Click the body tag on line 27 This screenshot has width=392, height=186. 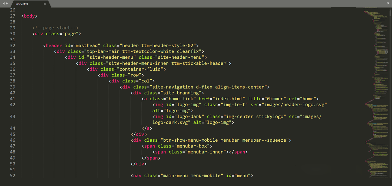coord(29,16)
